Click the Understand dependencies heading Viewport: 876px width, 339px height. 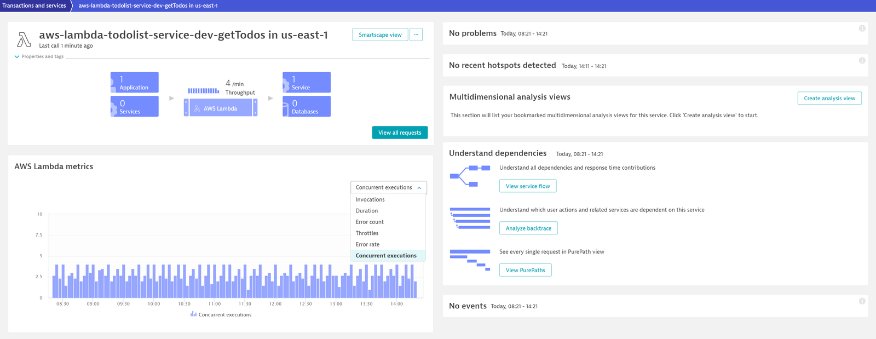click(498, 153)
